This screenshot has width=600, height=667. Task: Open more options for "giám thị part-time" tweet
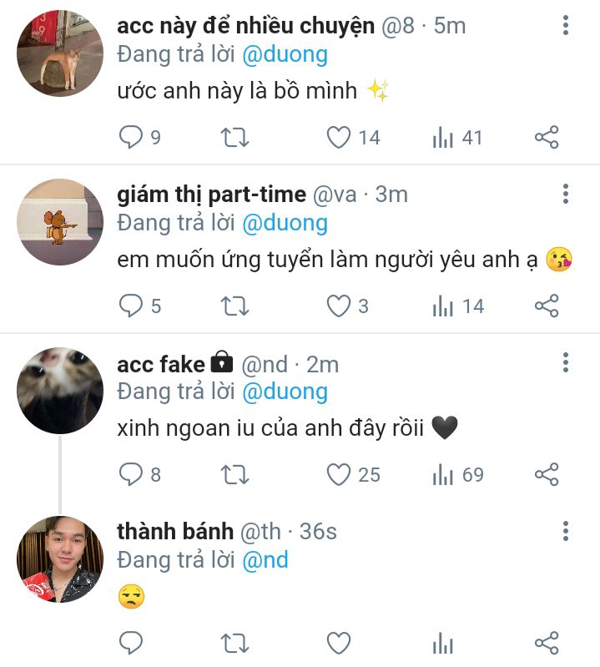click(566, 195)
